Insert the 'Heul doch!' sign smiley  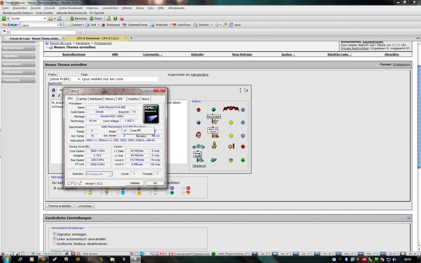point(198,157)
